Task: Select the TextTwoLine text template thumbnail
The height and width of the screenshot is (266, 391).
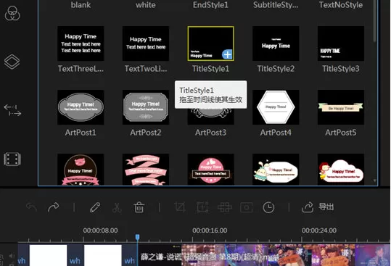Action: (146, 43)
